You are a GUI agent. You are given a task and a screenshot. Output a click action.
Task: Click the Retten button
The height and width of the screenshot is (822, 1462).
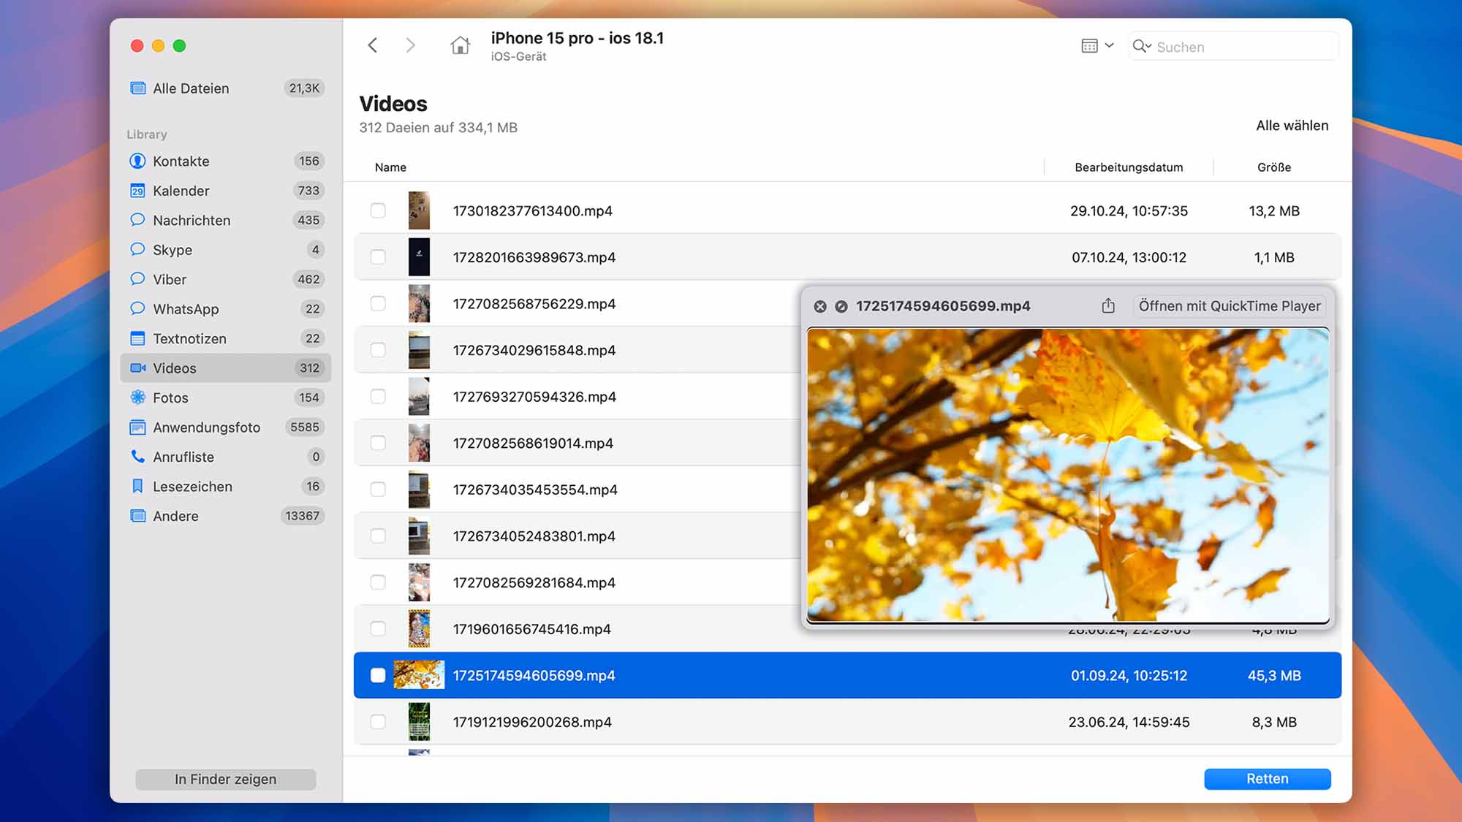point(1267,779)
